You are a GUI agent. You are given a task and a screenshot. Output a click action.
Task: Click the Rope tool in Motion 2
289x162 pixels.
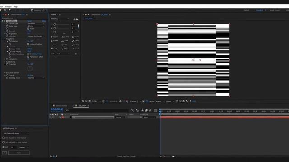pyautogui.click(x=75, y=45)
